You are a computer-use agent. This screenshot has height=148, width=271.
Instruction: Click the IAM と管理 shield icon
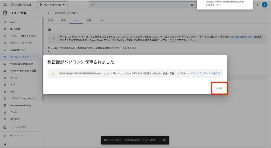click(x=5, y=13)
